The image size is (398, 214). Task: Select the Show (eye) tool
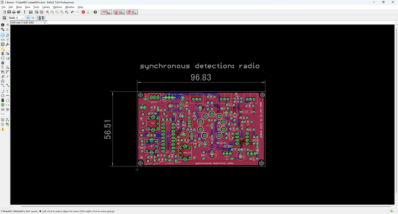[7, 25]
